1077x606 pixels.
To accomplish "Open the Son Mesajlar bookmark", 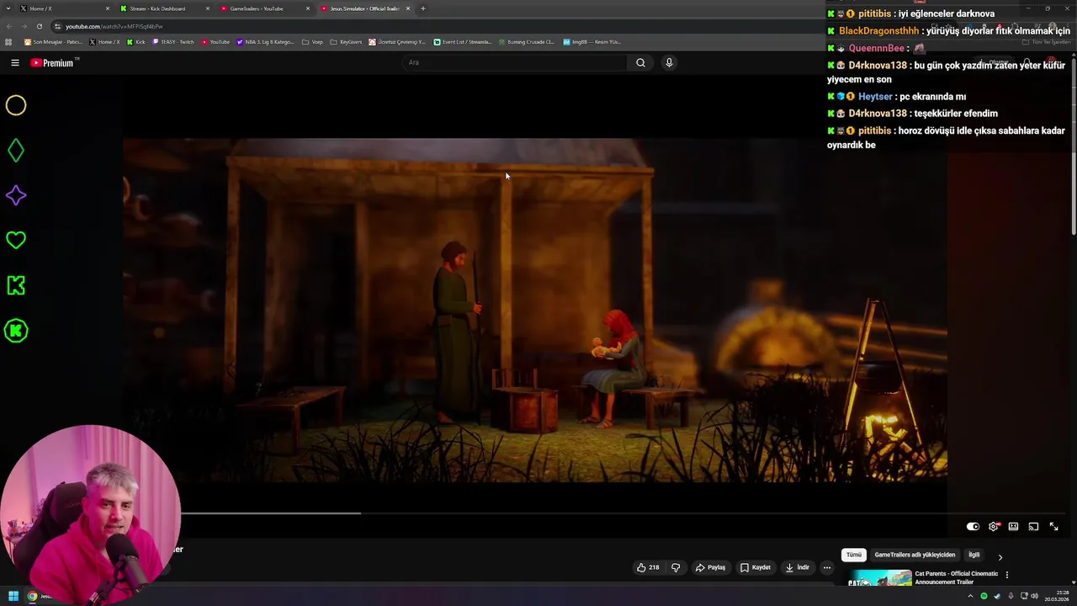I will 53,41.
